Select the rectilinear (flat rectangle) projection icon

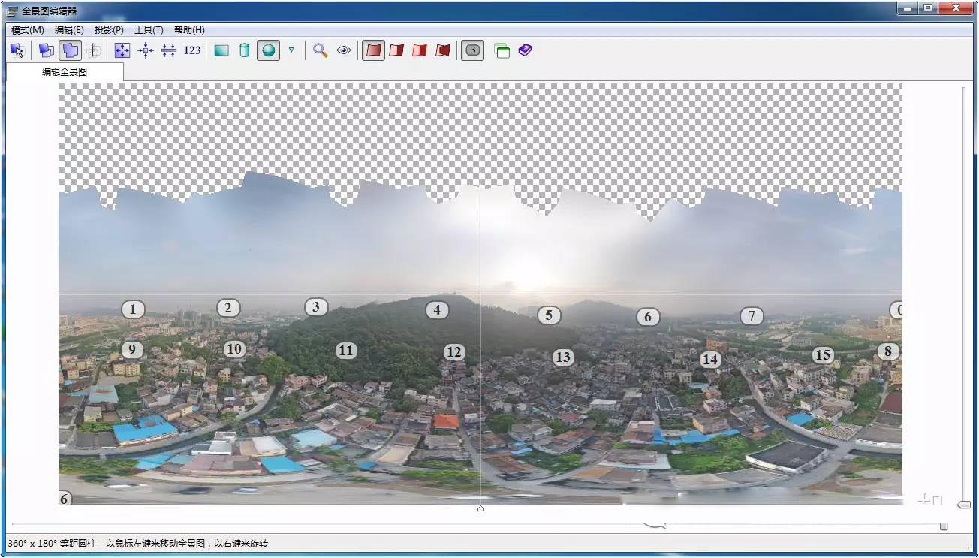click(x=221, y=50)
